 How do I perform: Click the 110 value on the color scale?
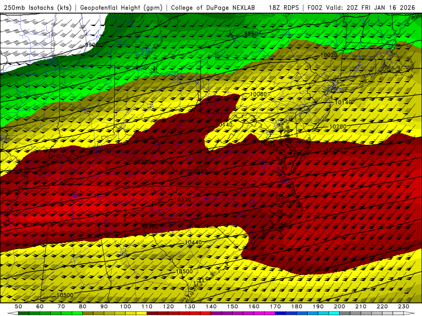click(147, 307)
